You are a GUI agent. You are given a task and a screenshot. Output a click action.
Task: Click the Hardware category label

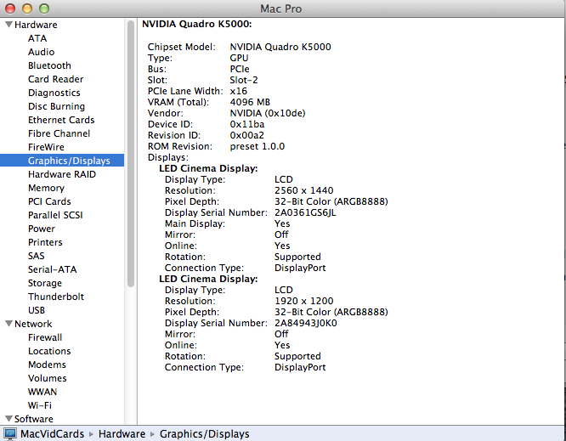tap(36, 25)
